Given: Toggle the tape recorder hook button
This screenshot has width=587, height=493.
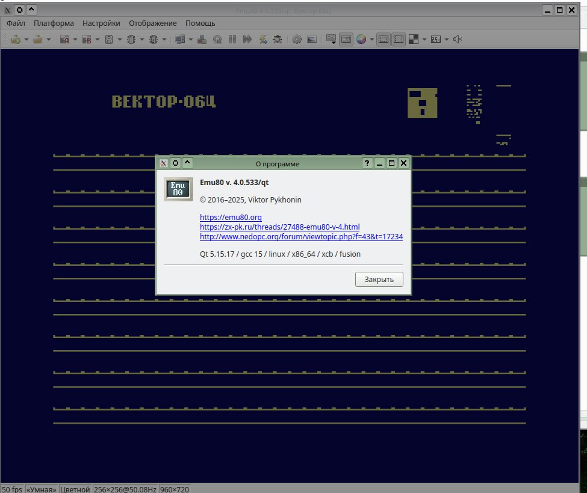Looking at the screenshot, I should (x=346, y=40).
